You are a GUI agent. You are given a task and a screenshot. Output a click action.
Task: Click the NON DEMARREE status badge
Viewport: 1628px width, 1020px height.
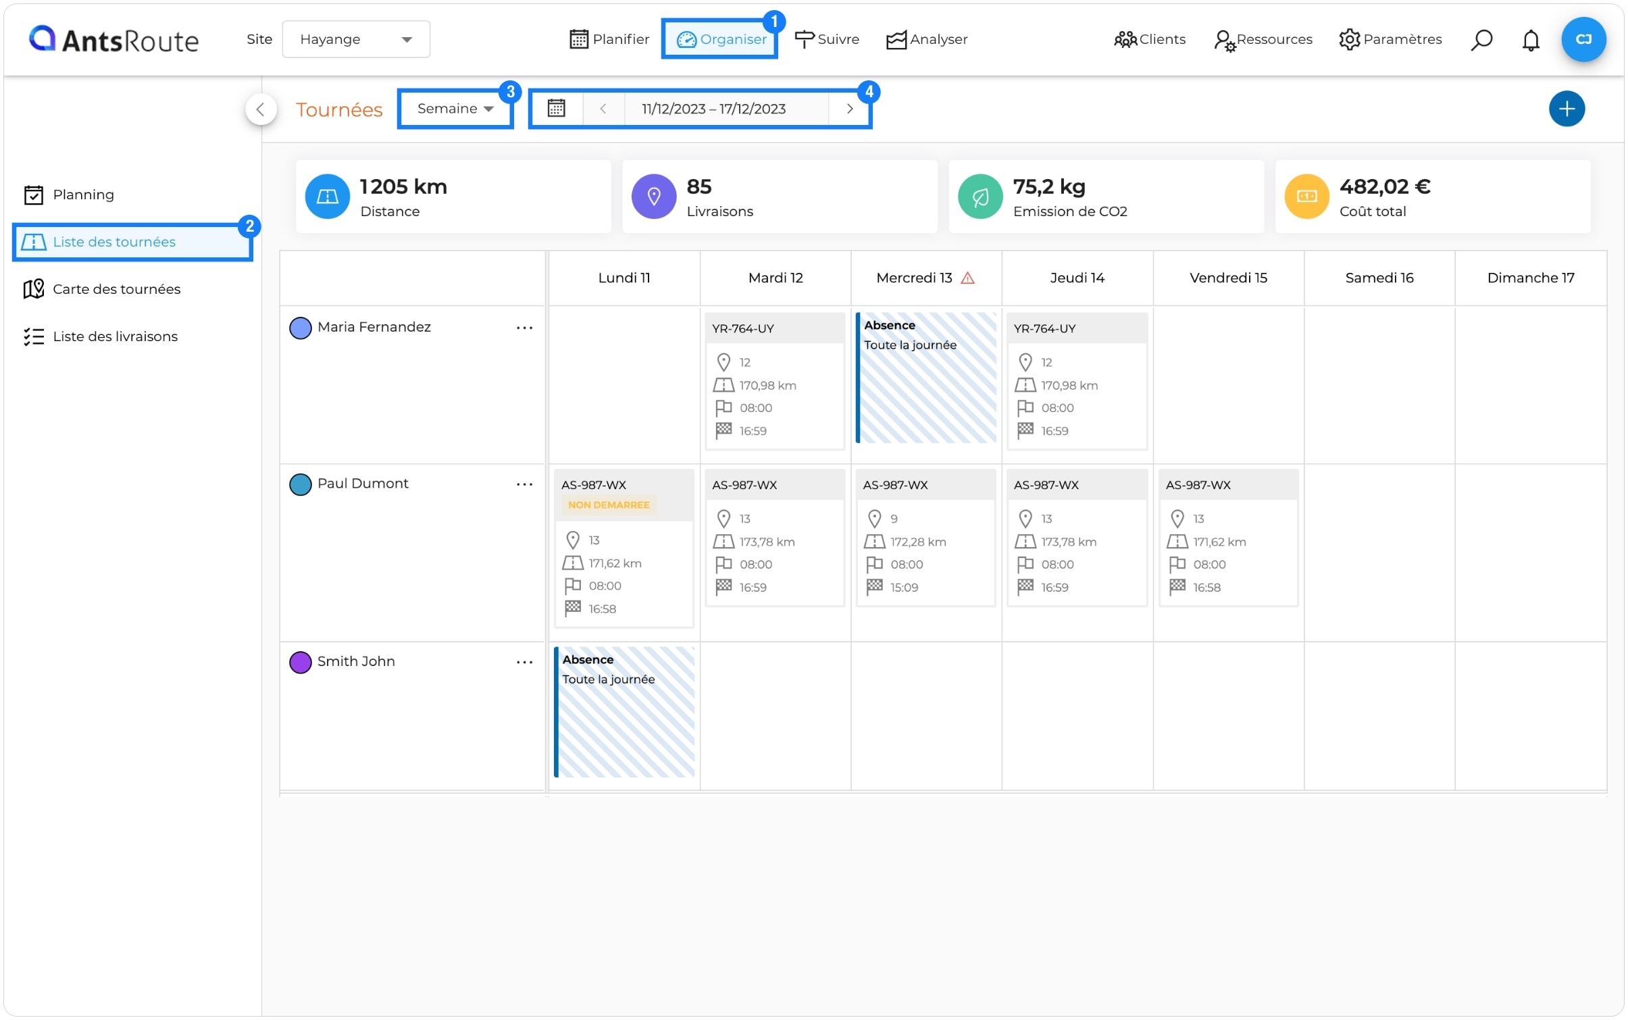click(609, 505)
